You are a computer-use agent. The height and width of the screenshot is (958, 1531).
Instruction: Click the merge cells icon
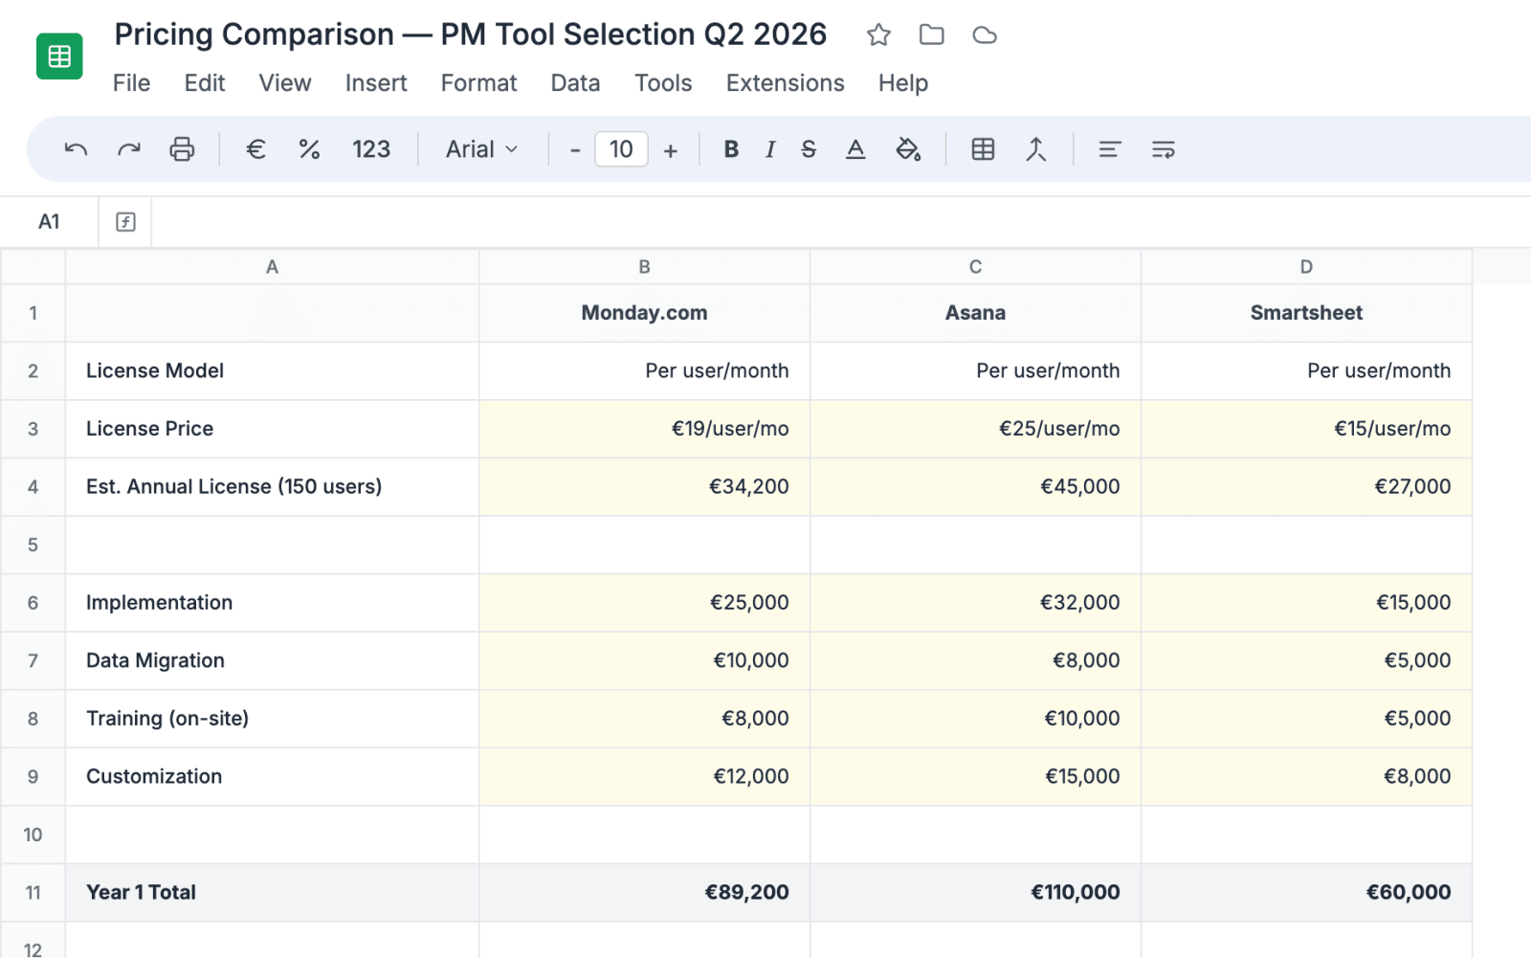click(1035, 149)
